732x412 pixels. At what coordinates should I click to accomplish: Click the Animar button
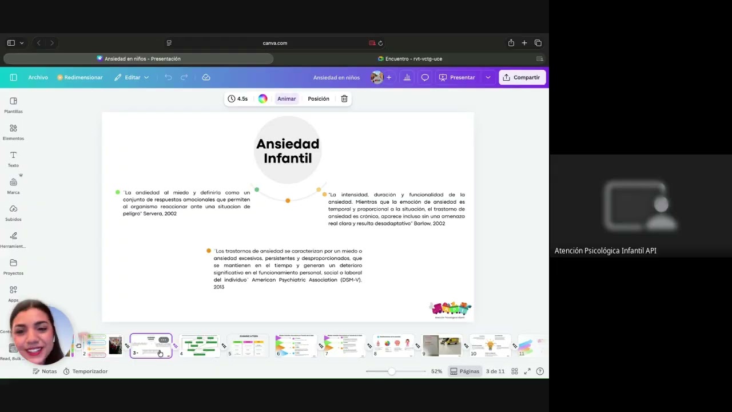(287, 98)
